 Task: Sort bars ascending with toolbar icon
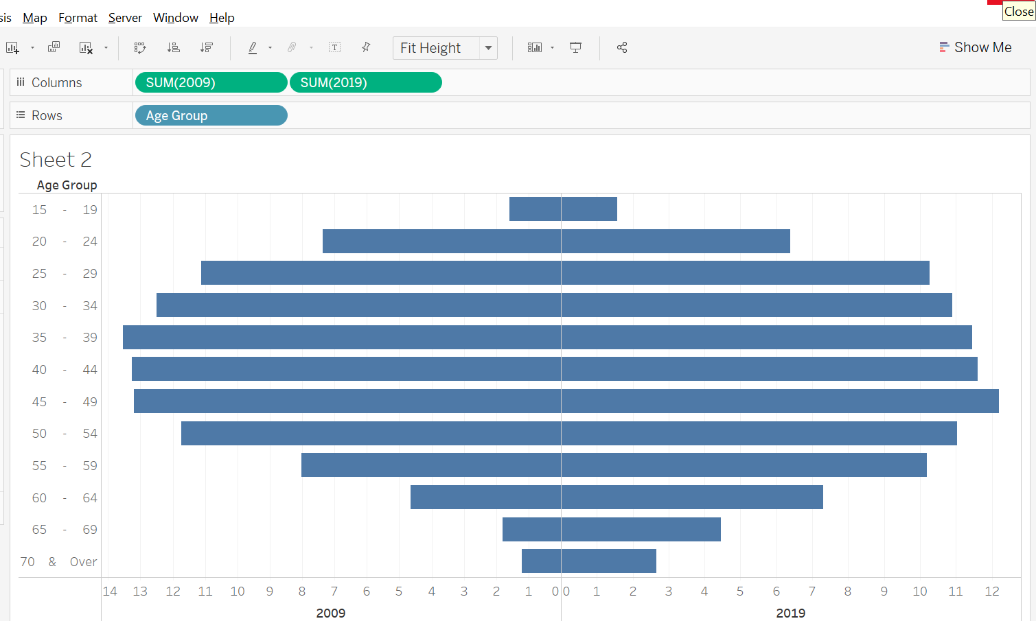point(174,47)
